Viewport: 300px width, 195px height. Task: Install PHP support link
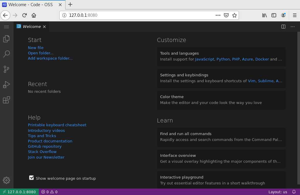tap(236, 59)
